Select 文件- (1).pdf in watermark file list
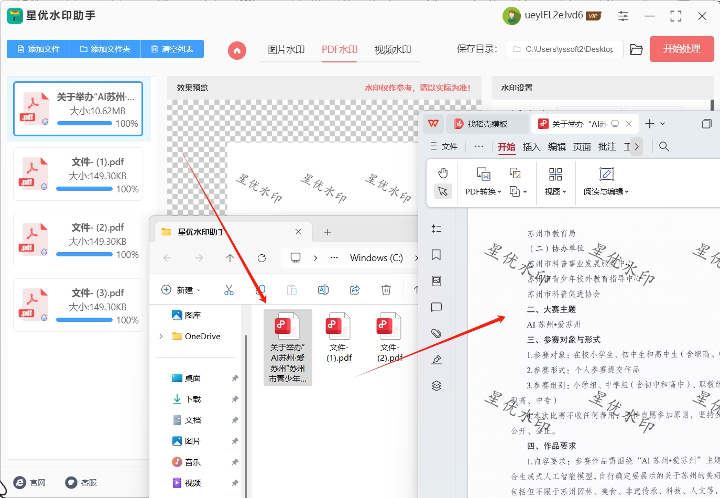 [78, 175]
